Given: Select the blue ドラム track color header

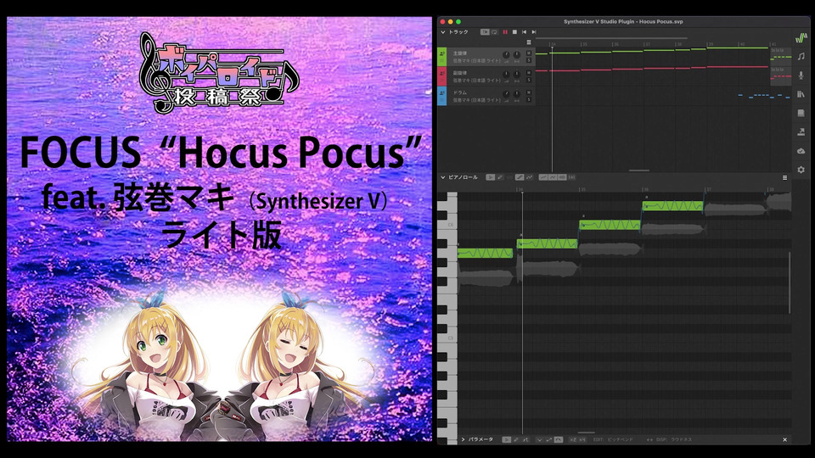Looking at the screenshot, I should coord(441,96).
